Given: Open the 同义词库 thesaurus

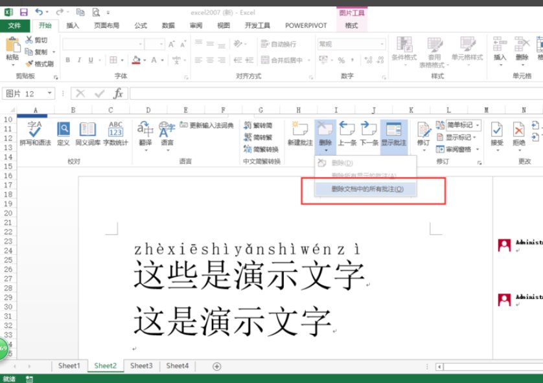Looking at the screenshot, I should point(87,133).
